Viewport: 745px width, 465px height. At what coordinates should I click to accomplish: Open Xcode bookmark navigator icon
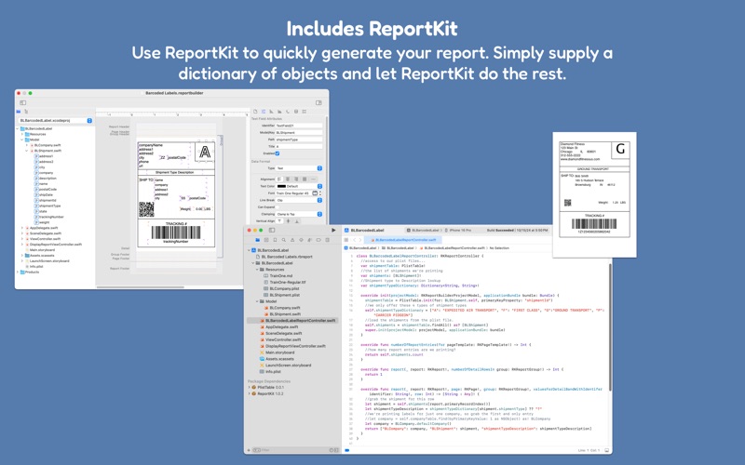click(275, 240)
